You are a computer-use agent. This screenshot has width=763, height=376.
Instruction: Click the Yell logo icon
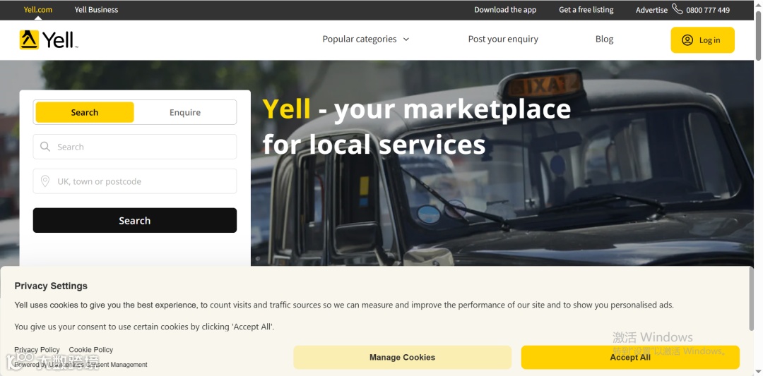(29, 40)
